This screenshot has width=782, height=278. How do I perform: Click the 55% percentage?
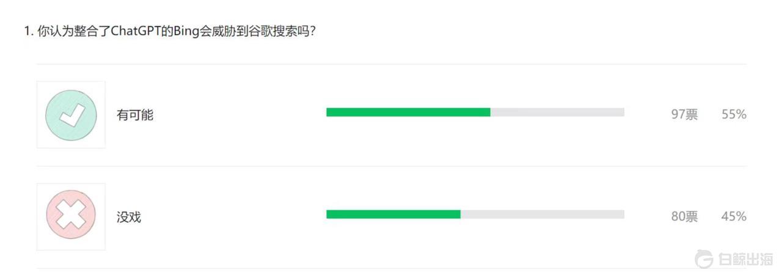coord(734,114)
